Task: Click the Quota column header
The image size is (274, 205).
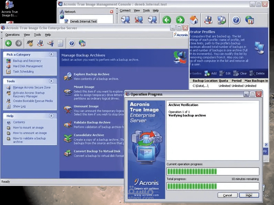Action: coord(223,81)
